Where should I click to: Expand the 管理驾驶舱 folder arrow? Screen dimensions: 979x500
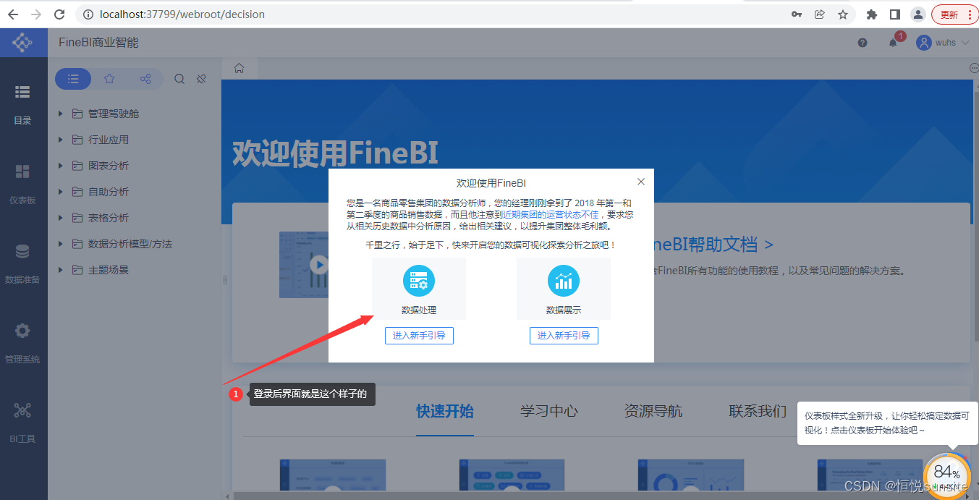pos(62,114)
